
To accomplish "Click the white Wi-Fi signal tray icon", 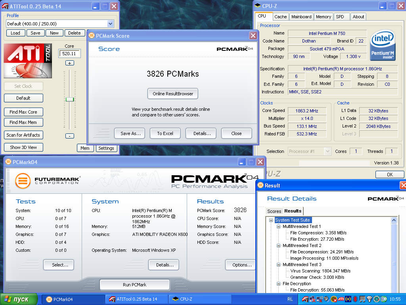I will click(370, 299).
